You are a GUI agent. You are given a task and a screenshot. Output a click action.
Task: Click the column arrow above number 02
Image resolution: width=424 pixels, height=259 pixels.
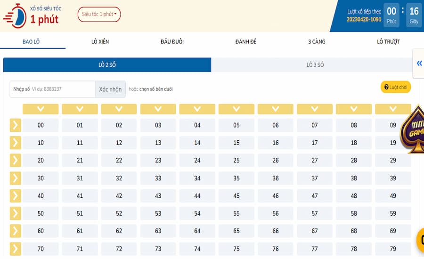[119, 109]
